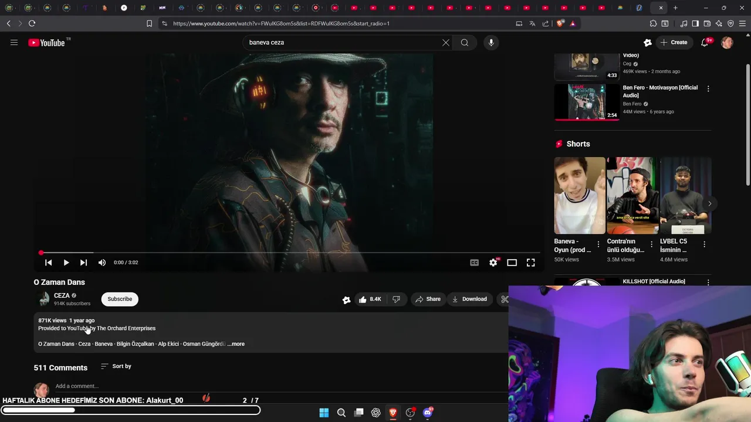The width and height of the screenshot is (751, 422).
Task: Skip to the next video
Action: coord(83,263)
